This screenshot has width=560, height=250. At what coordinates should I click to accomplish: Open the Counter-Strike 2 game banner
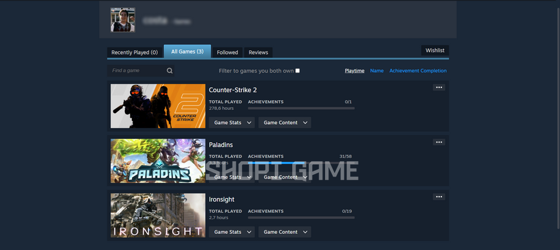coord(158,106)
